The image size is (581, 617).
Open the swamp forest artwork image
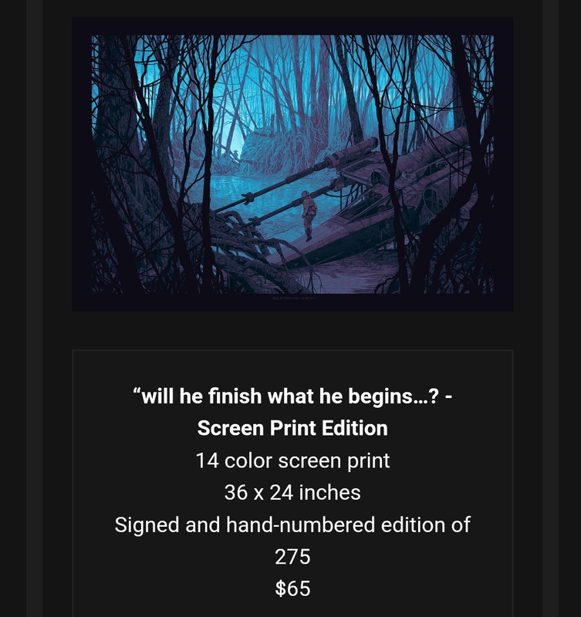[292, 164]
